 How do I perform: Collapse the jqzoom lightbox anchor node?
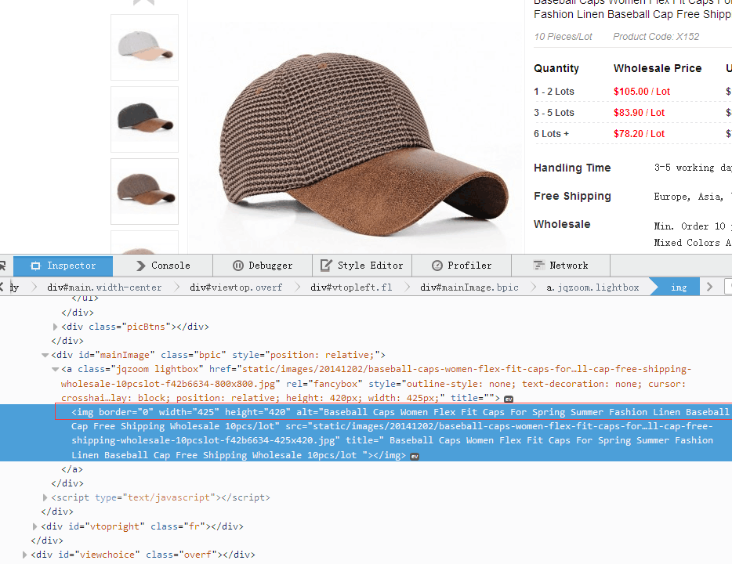[55, 369]
